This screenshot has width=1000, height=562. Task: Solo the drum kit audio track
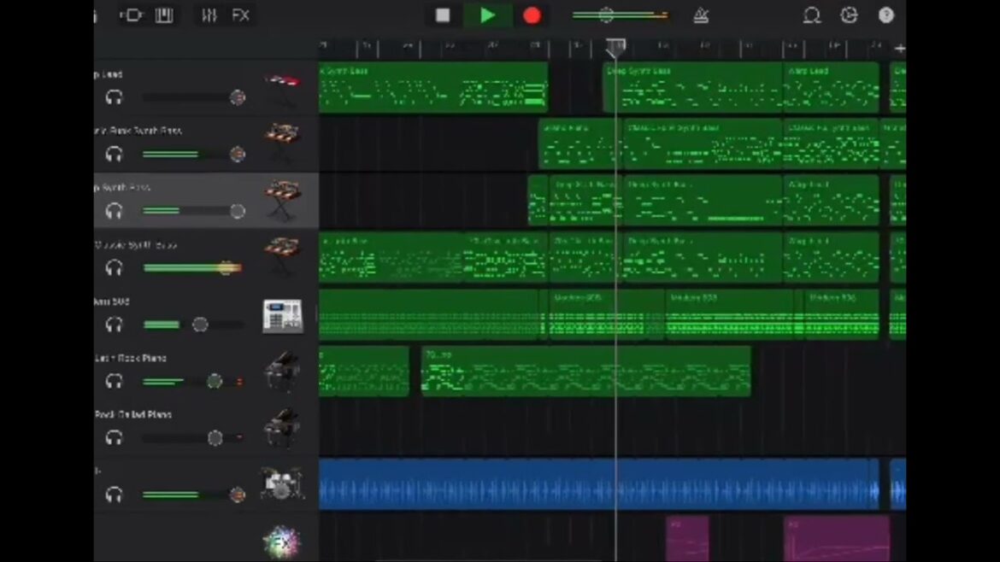114,495
